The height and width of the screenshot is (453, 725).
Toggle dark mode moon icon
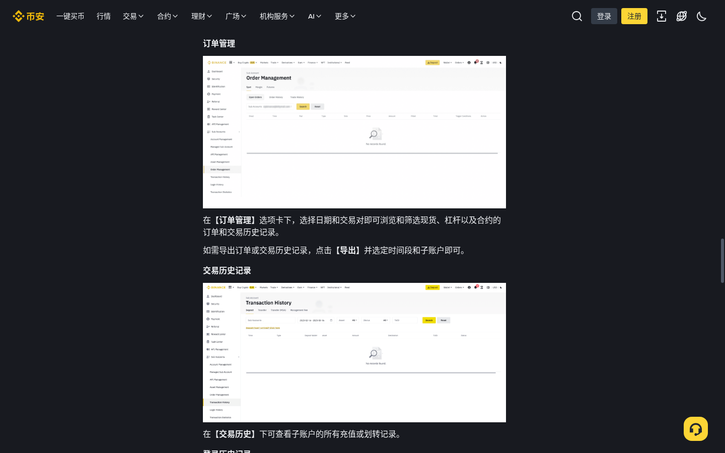pos(702,16)
